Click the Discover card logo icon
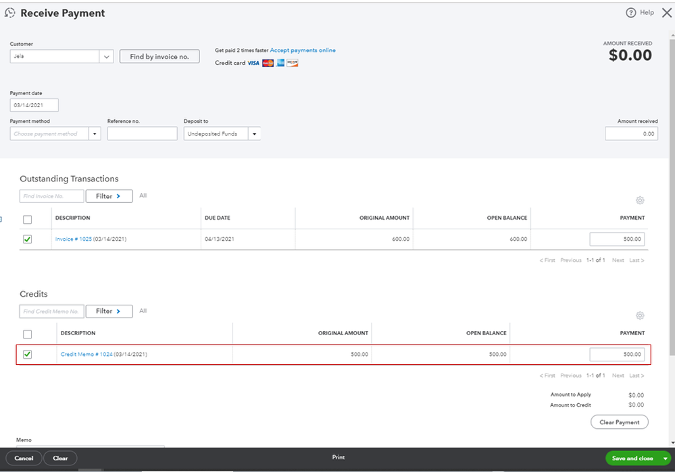Screen dimensions: 675x472 (293, 63)
